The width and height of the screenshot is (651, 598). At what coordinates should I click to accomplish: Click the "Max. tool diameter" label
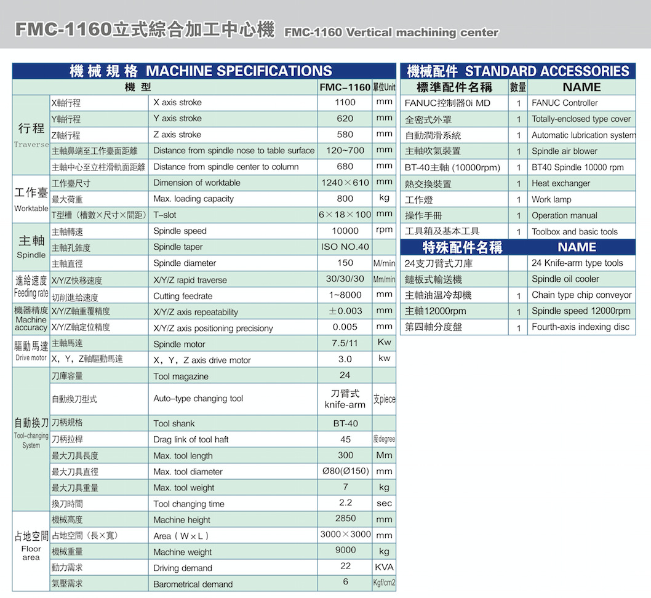coord(188,472)
